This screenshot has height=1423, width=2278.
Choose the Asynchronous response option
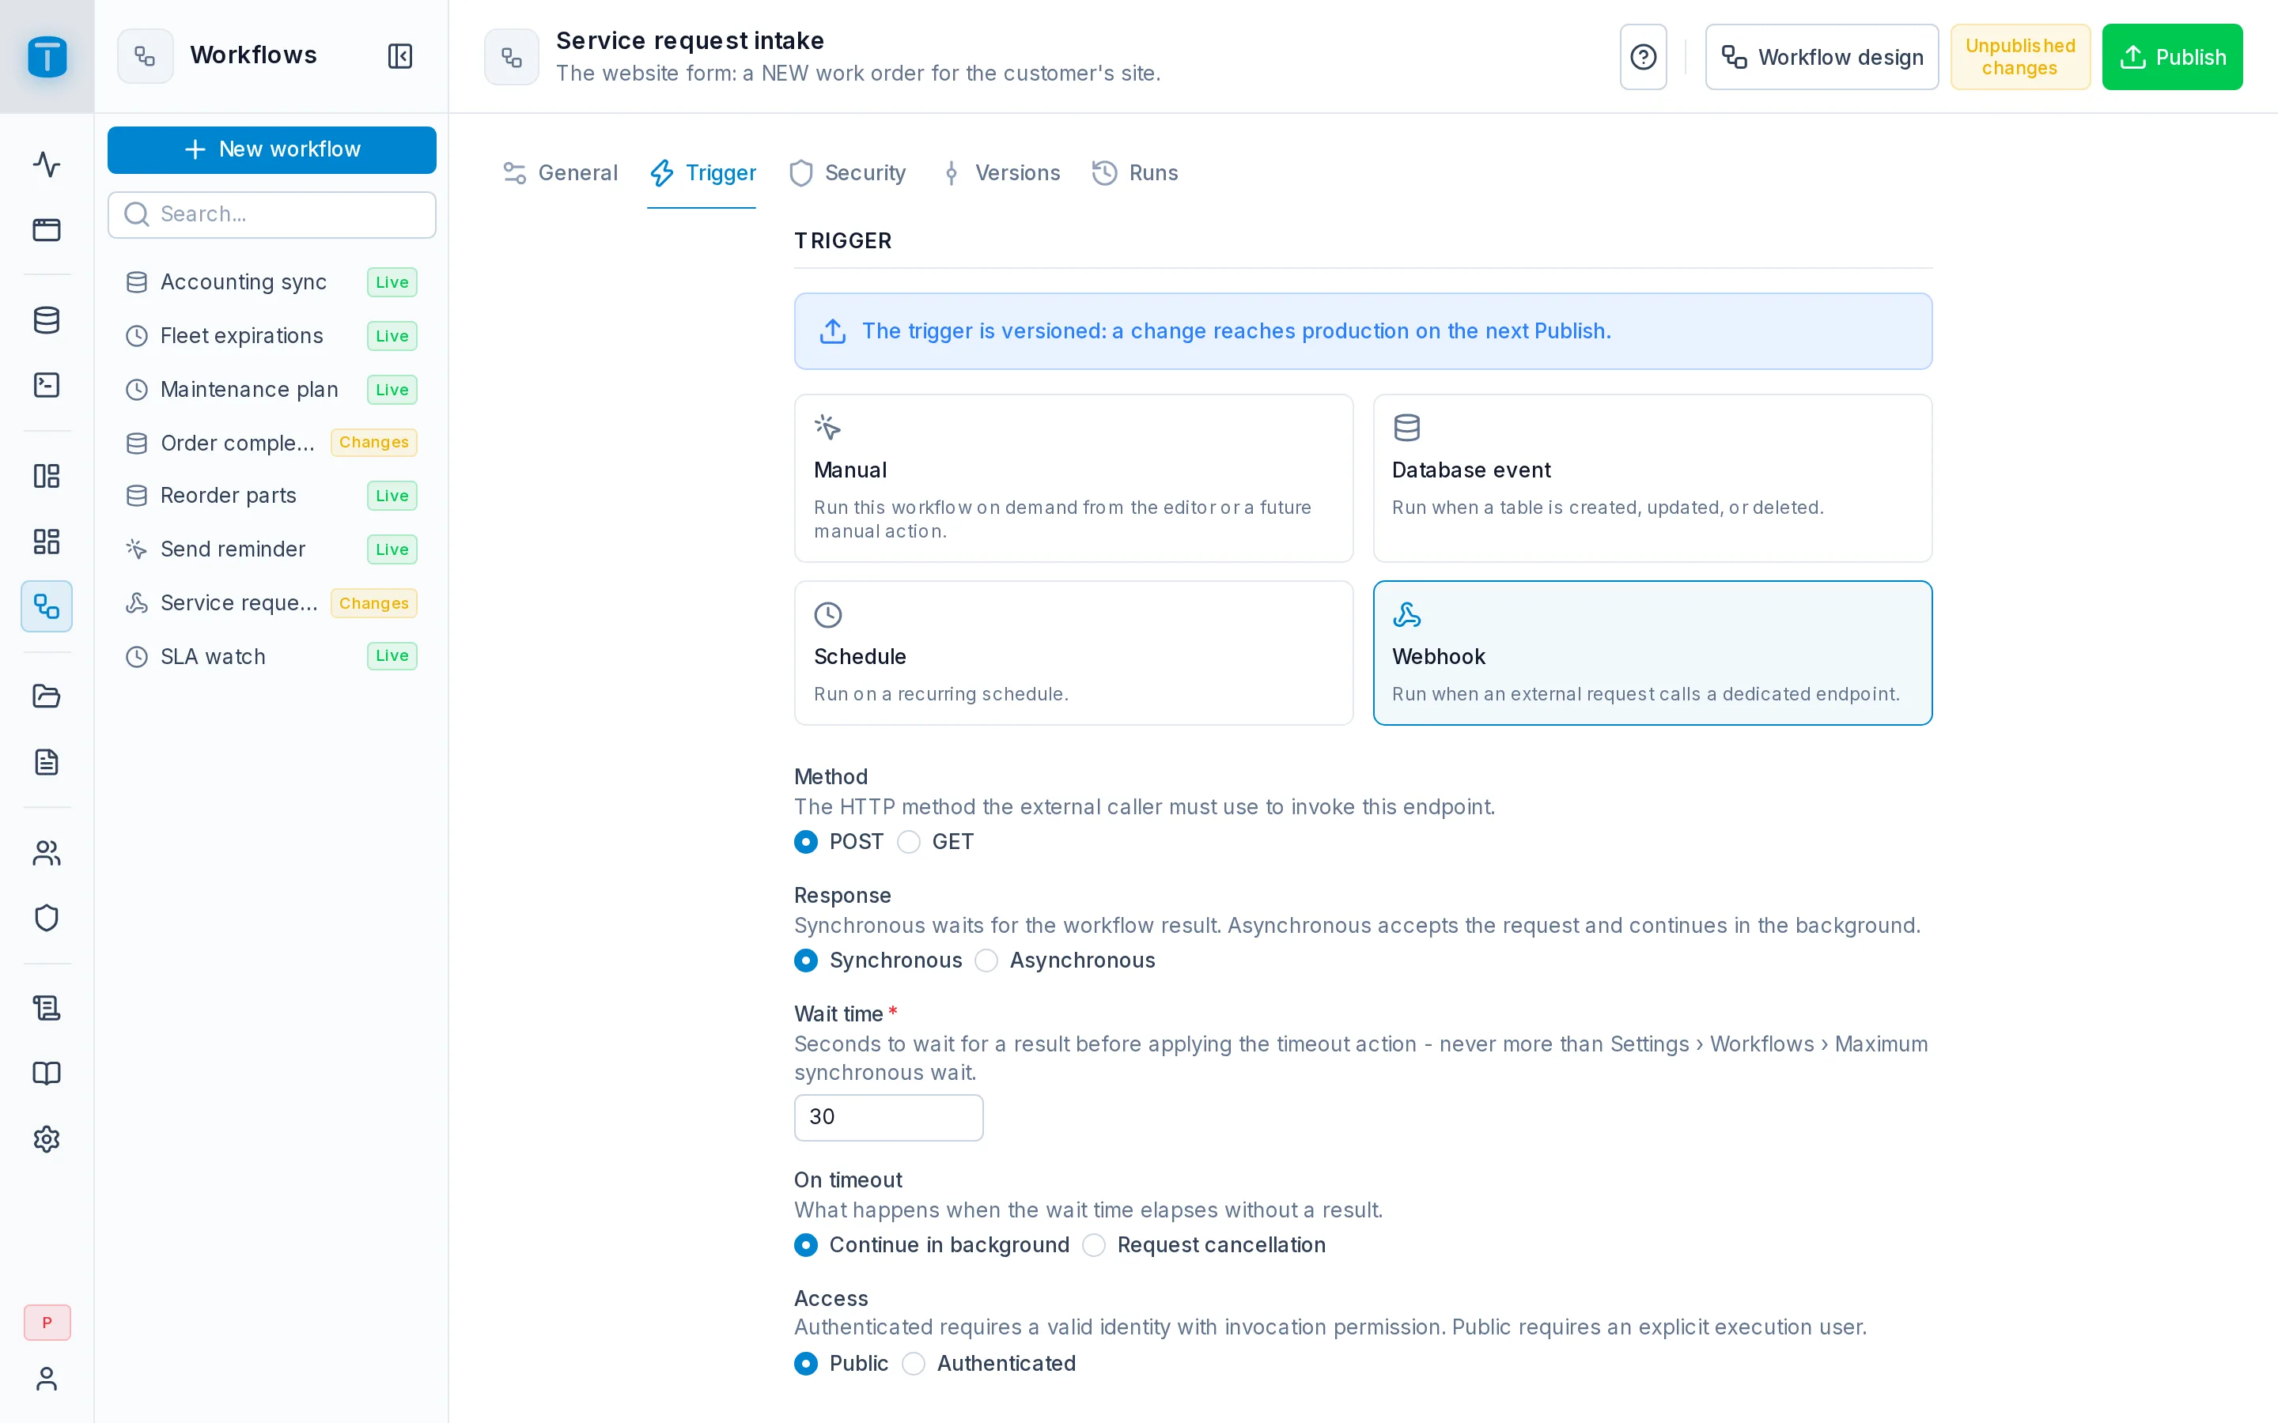pyautogui.click(x=986, y=960)
